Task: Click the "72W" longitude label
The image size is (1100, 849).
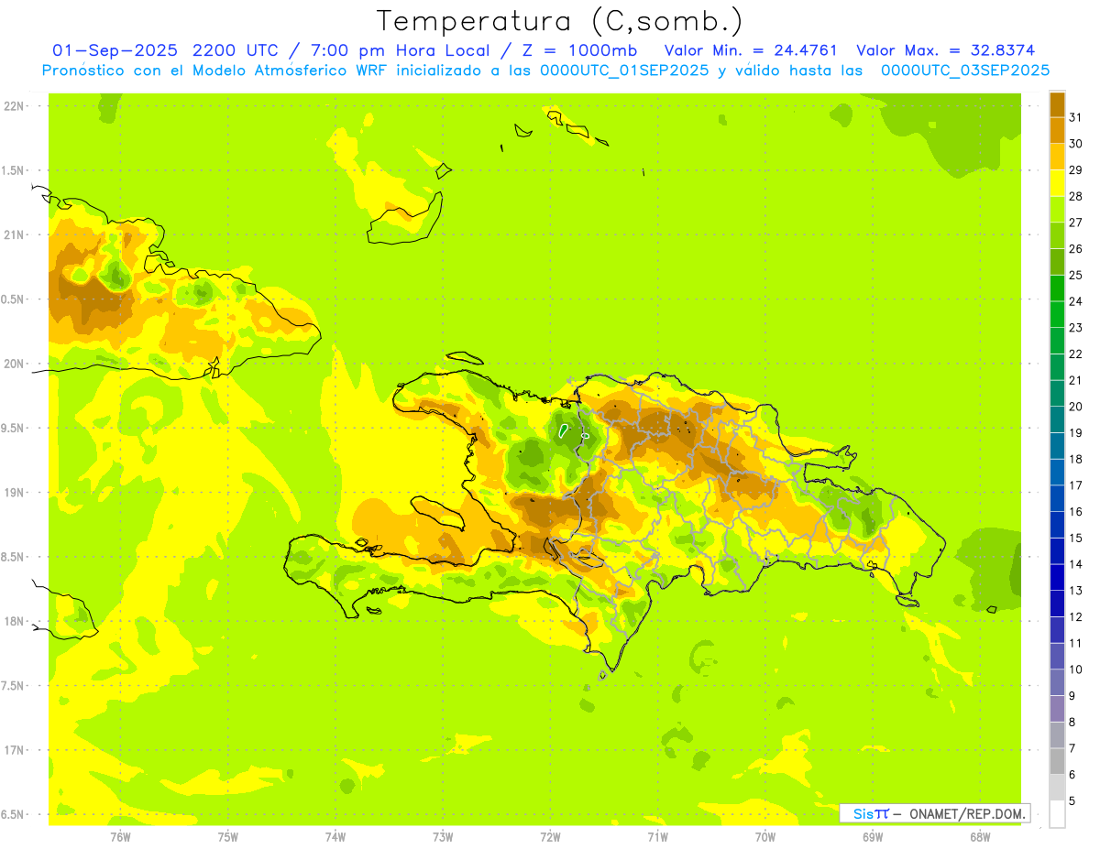Action: coord(550,836)
